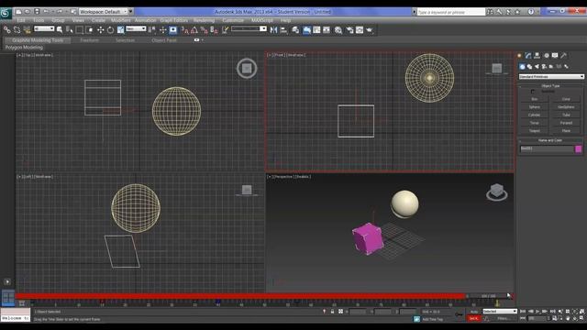The height and width of the screenshot is (330, 587).
Task: Select the Select Object tool
Action: click(x=60, y=30)
